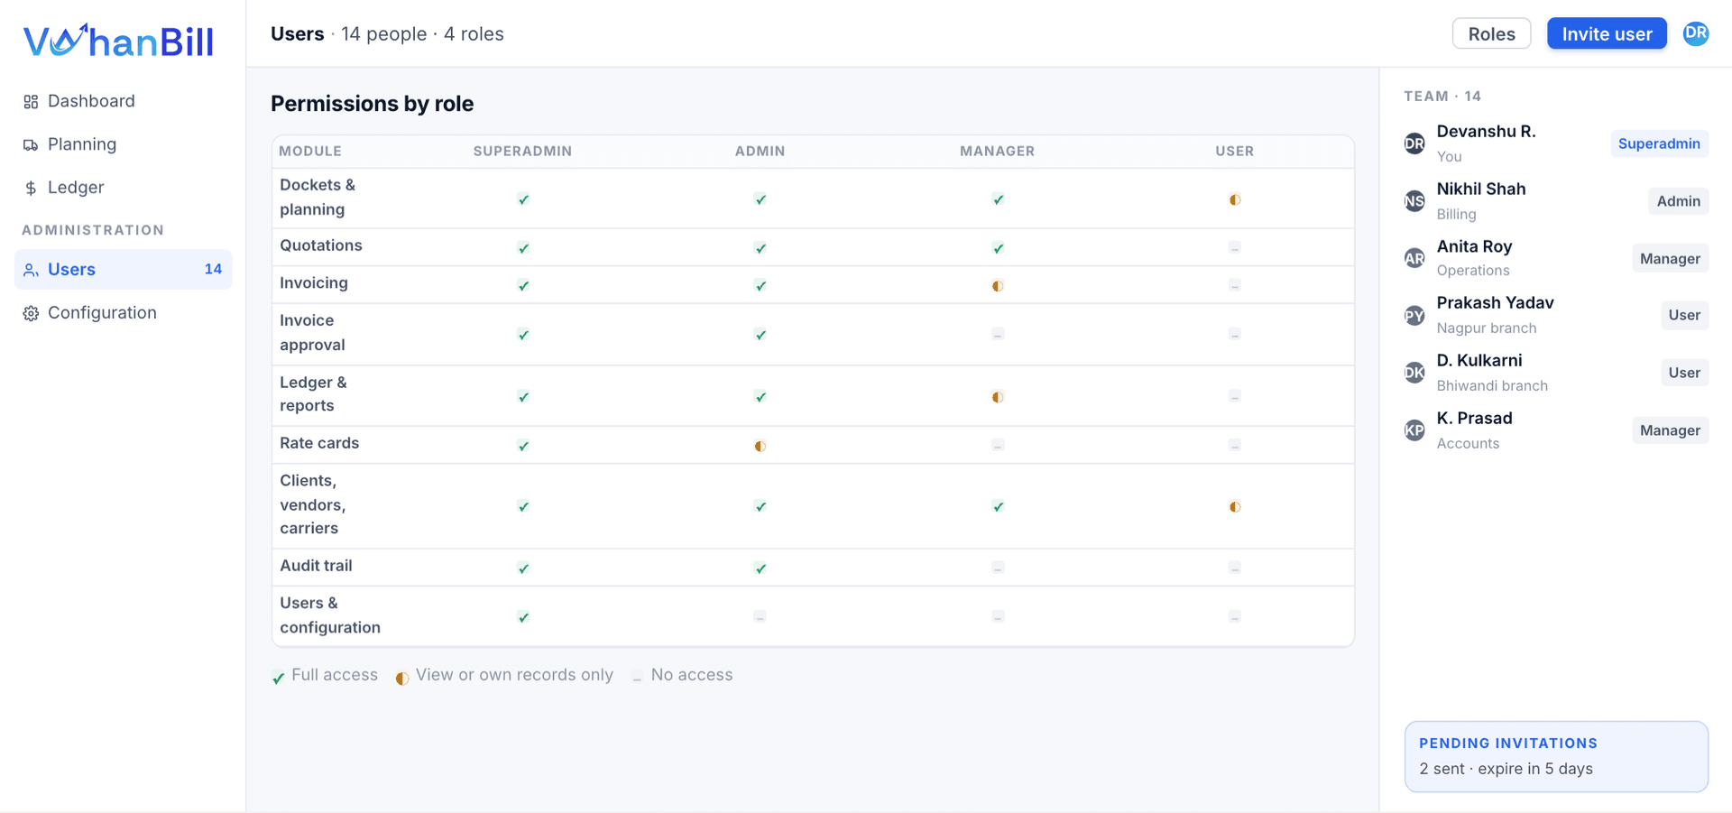Click the 'No access' legend label
Screen dimensions: 1732x813
click(x=692, y=675)
